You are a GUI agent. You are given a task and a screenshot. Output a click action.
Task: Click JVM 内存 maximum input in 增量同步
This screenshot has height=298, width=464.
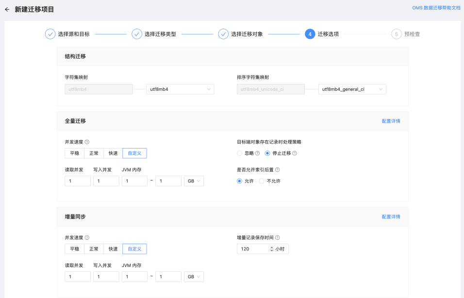click(168, 277)
